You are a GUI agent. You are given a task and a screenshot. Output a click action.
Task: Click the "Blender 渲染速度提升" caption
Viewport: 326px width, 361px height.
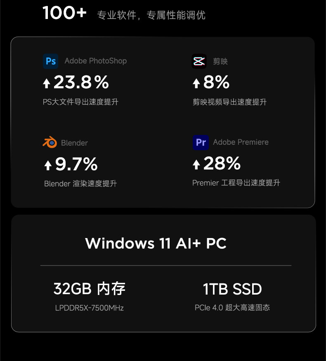click(x=80, y=184)
